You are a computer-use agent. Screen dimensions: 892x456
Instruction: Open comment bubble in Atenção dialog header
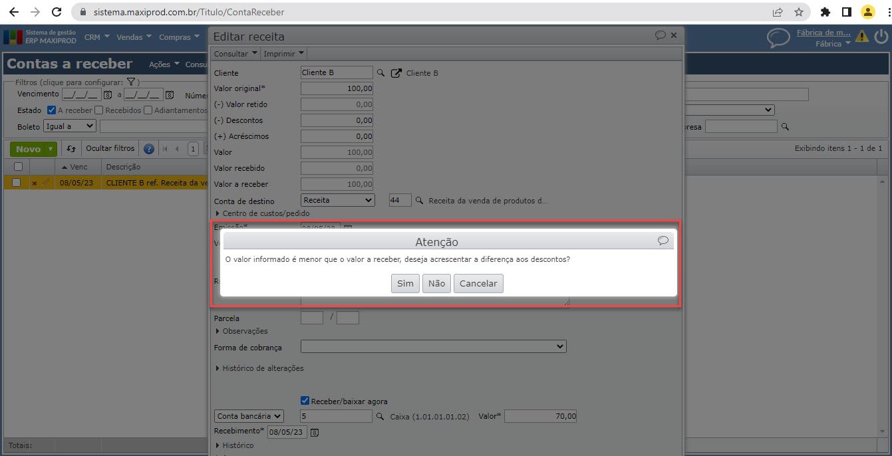click(663, 241)
